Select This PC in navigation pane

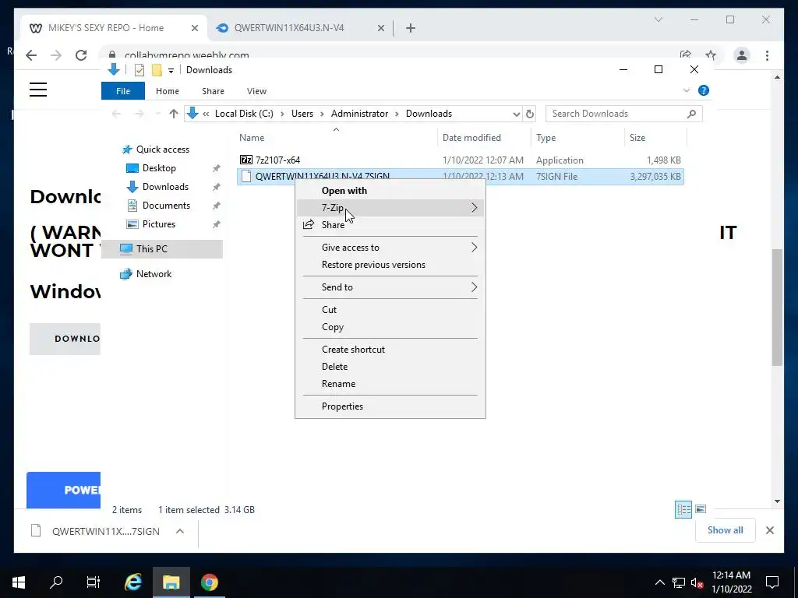[x=151, y=249]
